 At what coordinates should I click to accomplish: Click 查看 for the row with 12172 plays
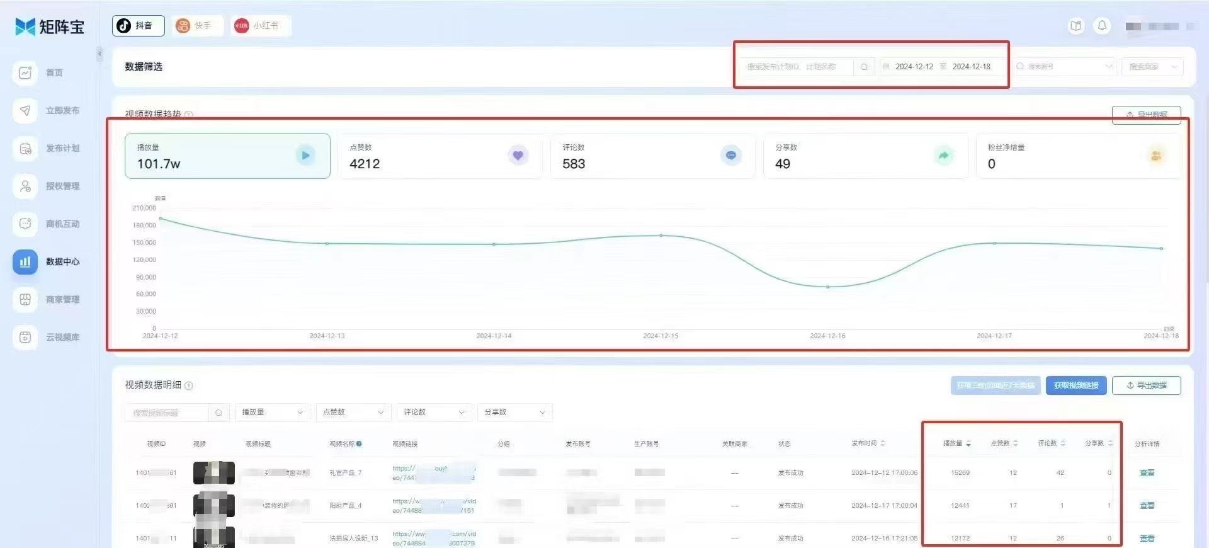[x=1147, y=539]
